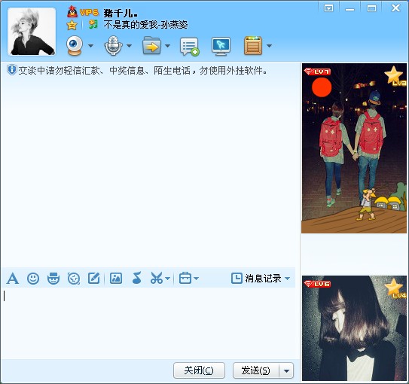Image resolution: width=409 pixels, height=384 pixels.
Task: Expand 消息记录 dropdown arrow
Action: coord(288,279)
